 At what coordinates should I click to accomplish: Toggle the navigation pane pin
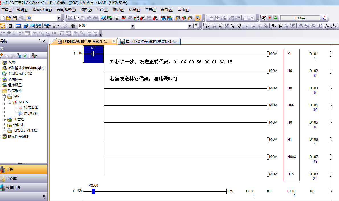(x=40, y=41)
